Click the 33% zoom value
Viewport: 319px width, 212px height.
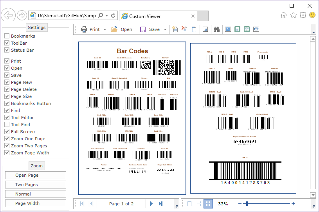[x=223, y=204]
